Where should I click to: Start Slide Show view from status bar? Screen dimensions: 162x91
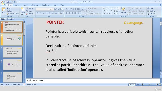click(x=134, y=84)
